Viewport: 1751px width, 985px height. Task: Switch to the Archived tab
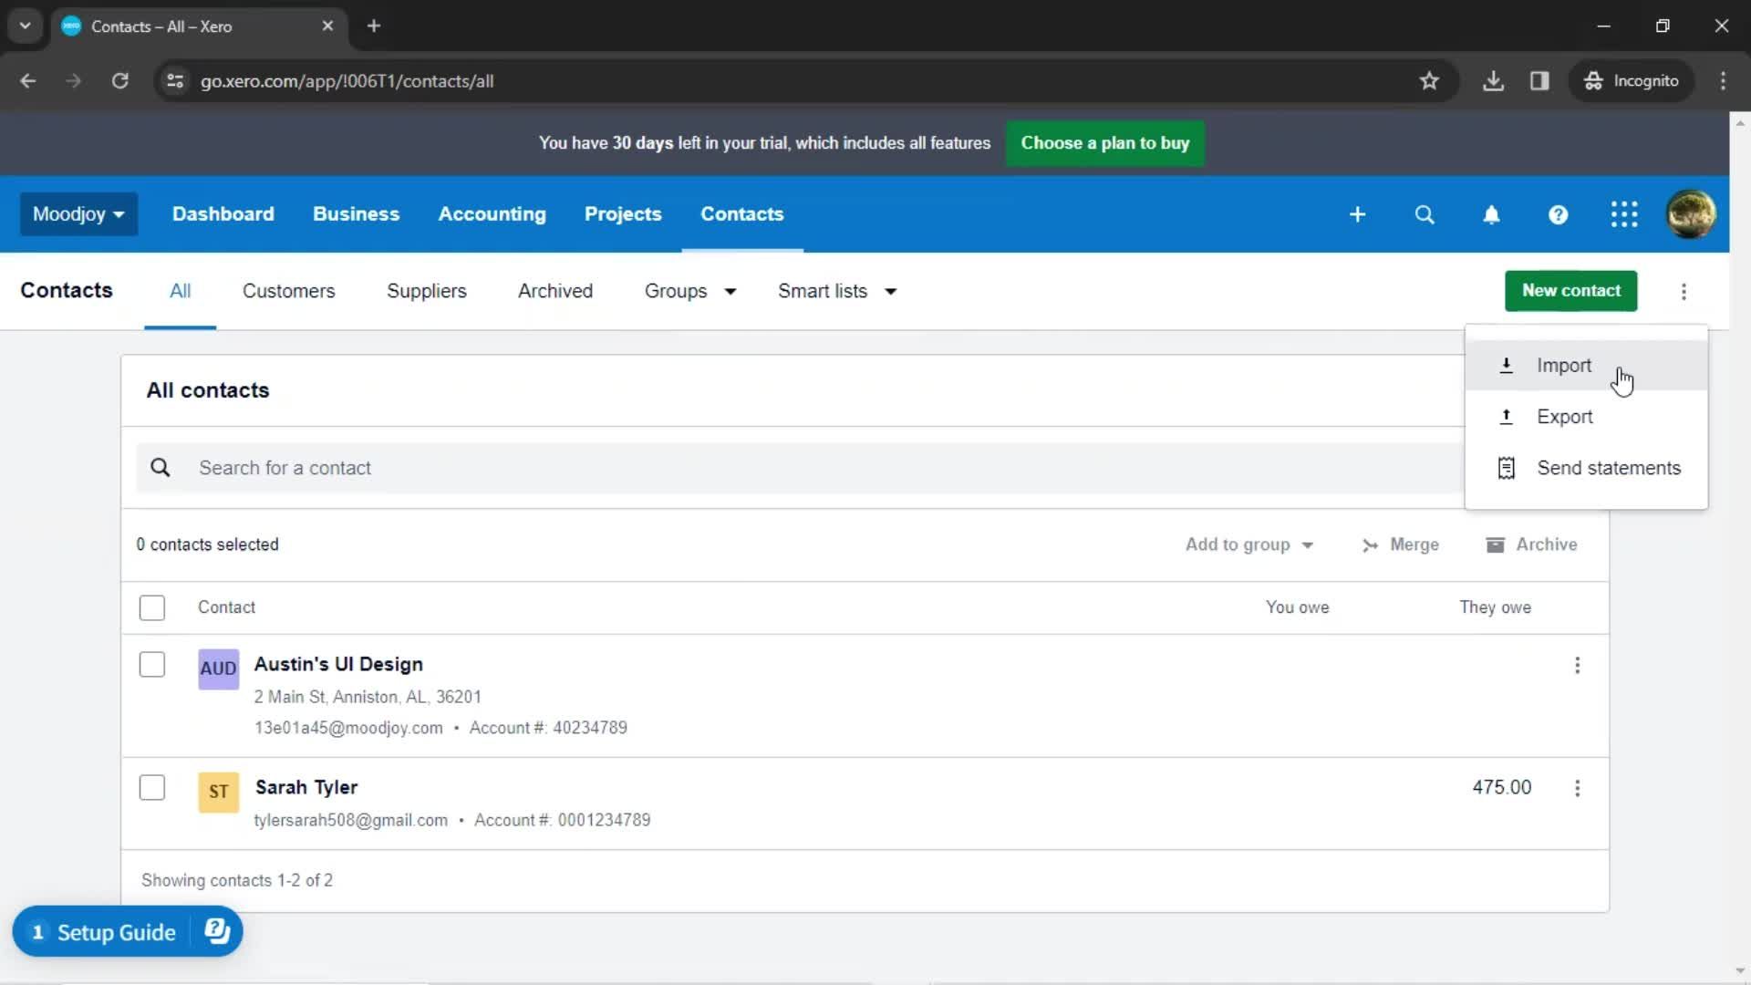(555, 292)
